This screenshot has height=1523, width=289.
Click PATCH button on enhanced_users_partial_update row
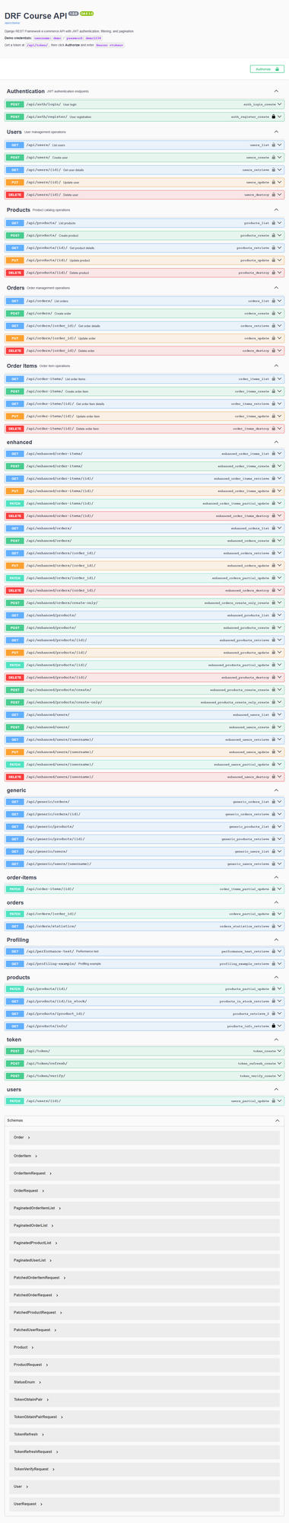[14, 765]
